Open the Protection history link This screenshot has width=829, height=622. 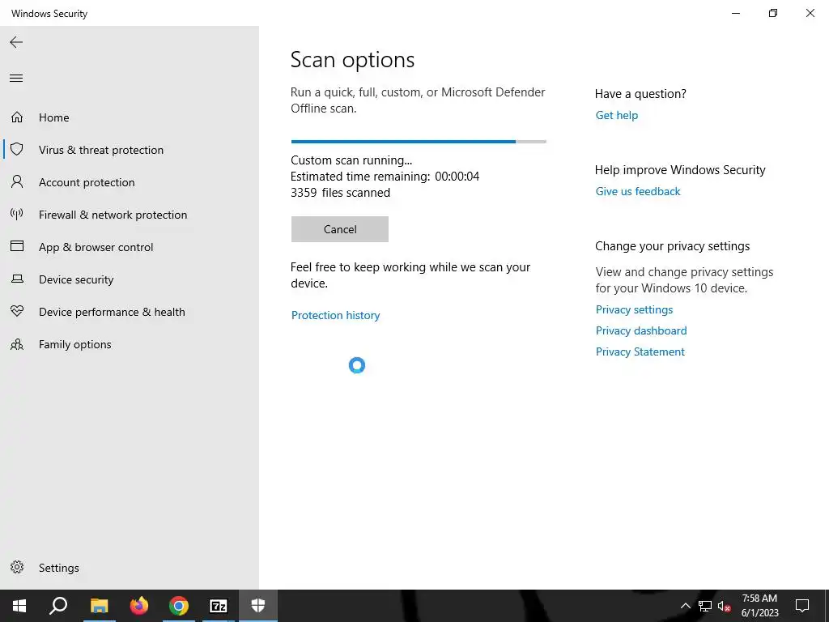pyautogui.click(x=336, y=315)
